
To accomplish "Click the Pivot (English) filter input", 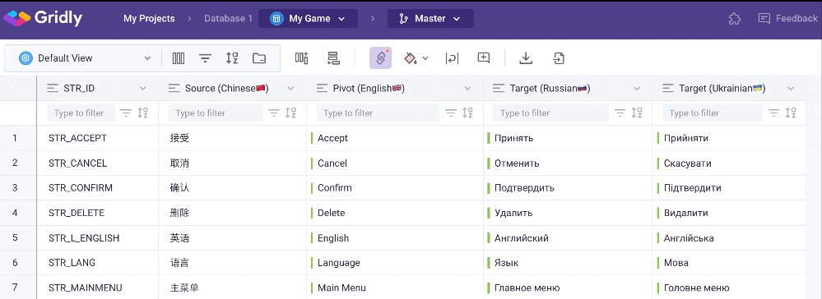I will point(378,113).
